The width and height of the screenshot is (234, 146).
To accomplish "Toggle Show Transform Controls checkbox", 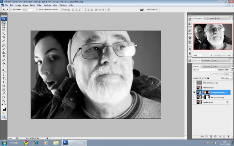I will click(x=37, y=9).
